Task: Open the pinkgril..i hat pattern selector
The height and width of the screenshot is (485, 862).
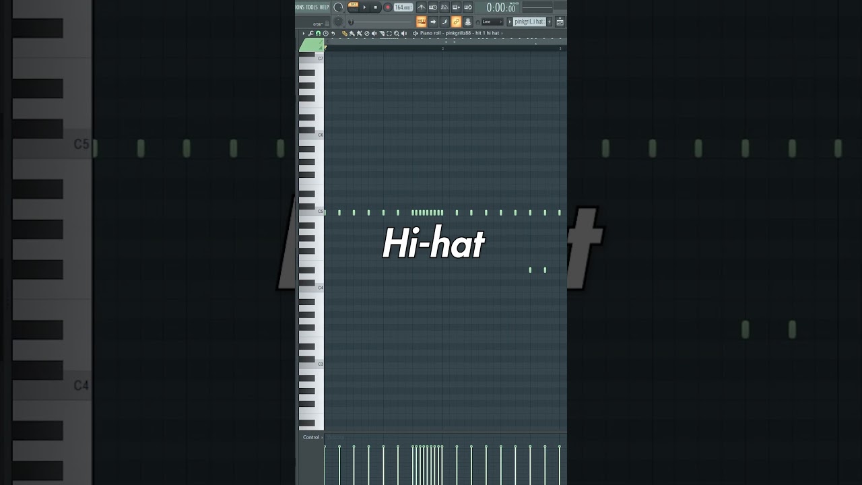Action: 529,22
